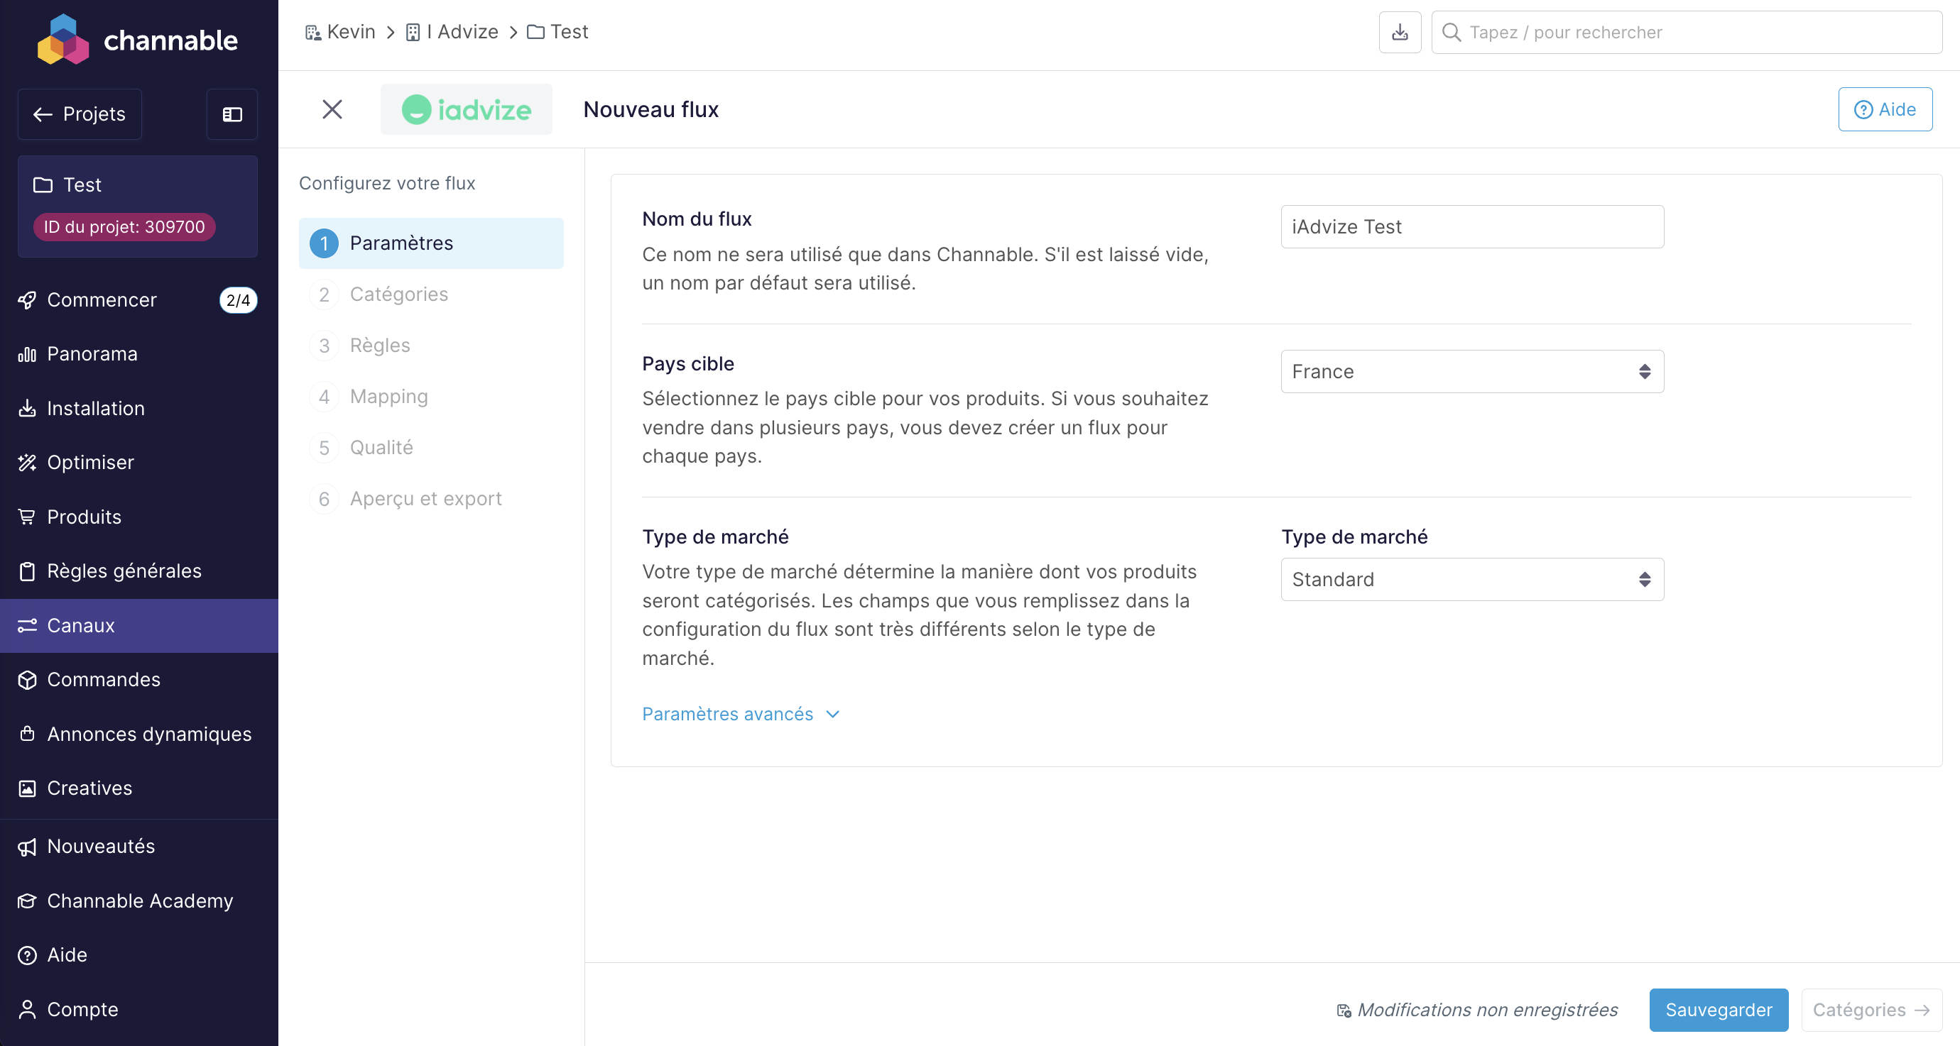Open Channable Academy from sidebar
The height and width of the screenshot is (1046, 1960).
140,900
